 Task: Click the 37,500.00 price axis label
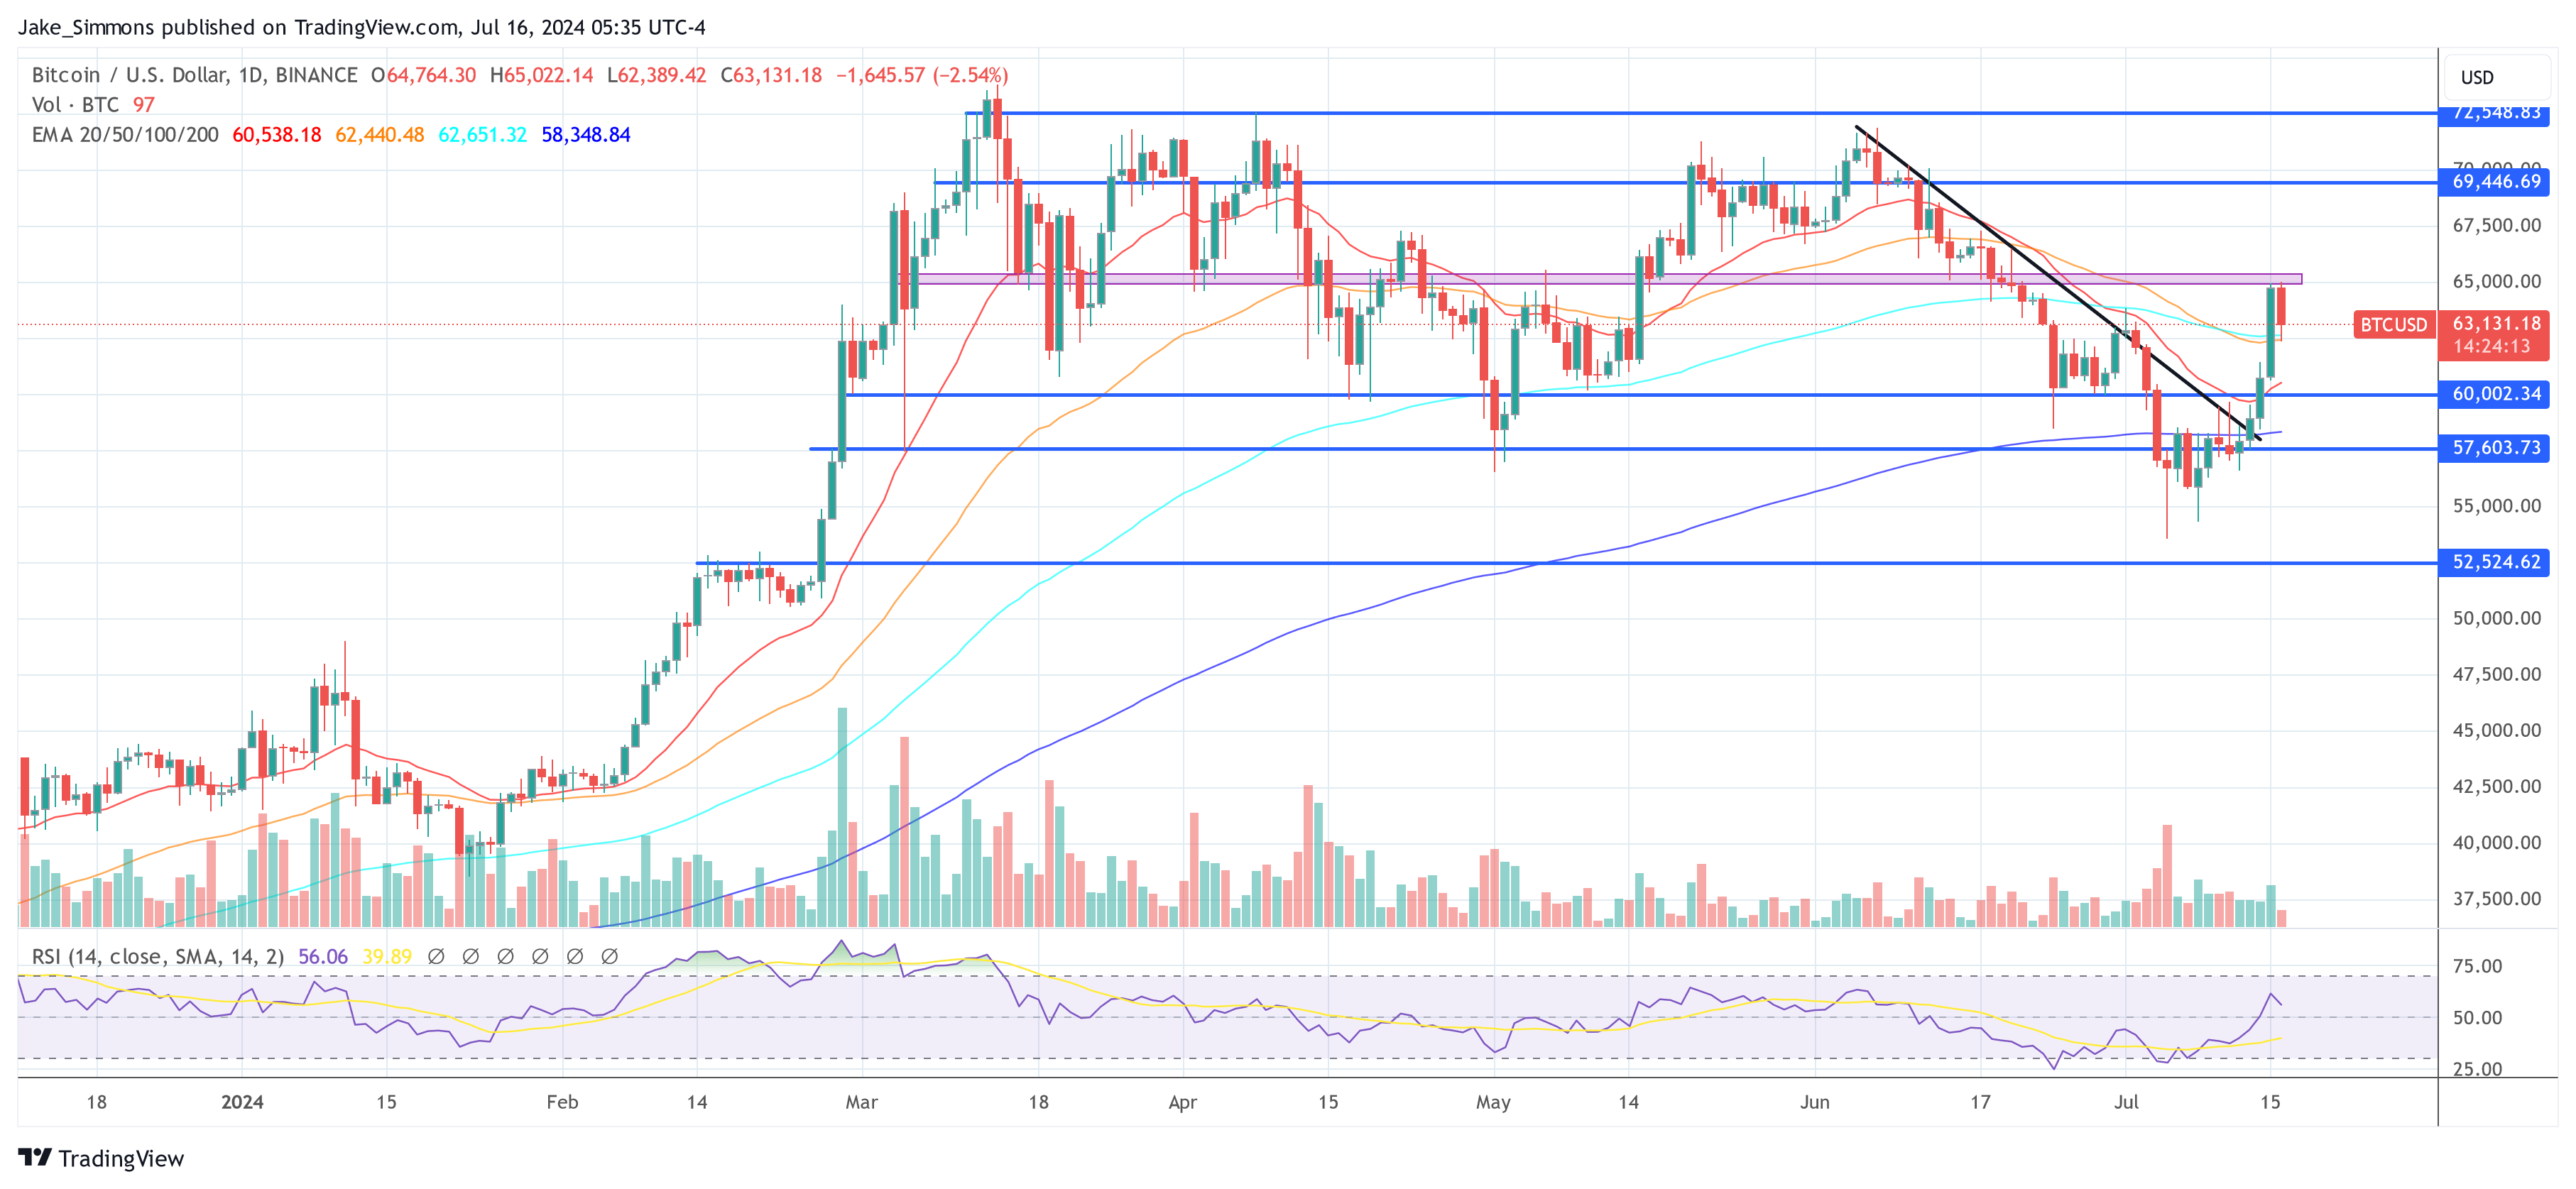click(x=2496, y=899)
